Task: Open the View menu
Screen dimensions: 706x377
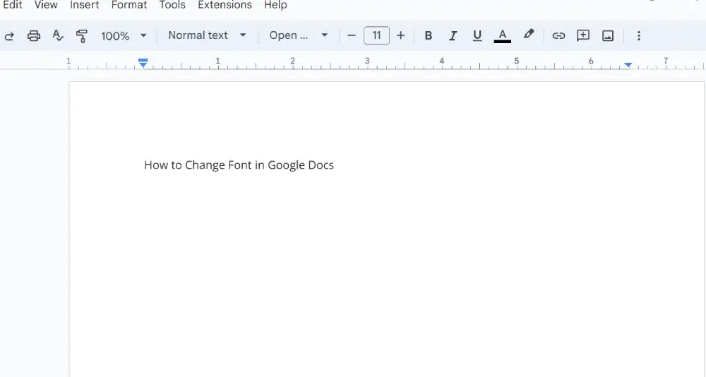Action: tap(46, 5)
